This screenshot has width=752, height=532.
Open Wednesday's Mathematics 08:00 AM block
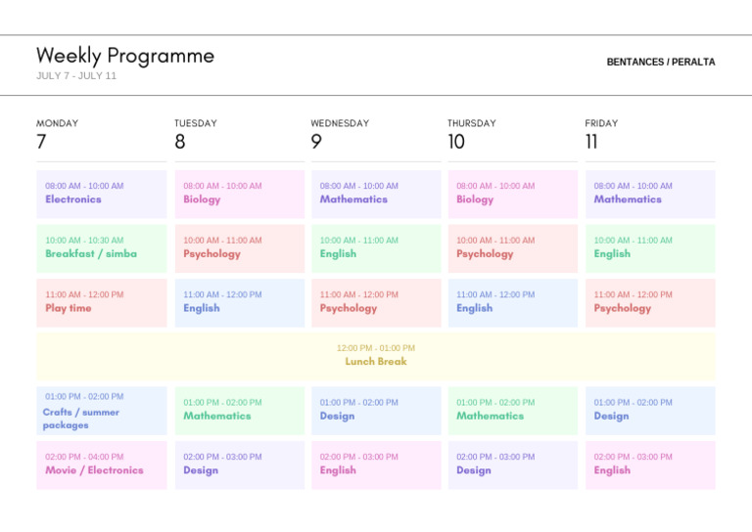(376, 194)
